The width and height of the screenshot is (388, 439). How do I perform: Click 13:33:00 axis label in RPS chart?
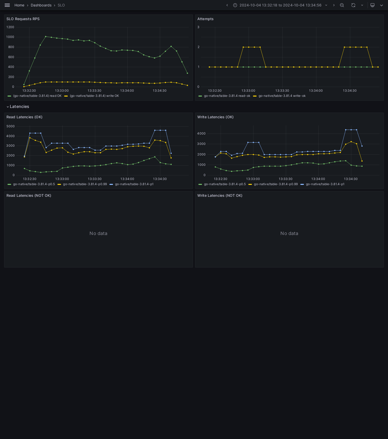click(62, 91)
